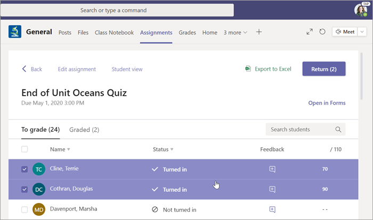Open the quiz in Forms
Viewport: 373px width, 220px height.
pyautogui.click(x=327, y=103)
